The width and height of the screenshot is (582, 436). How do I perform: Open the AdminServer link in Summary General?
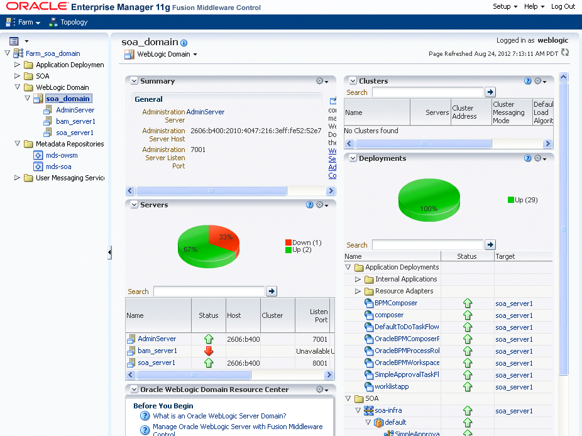tap(206, 112)
